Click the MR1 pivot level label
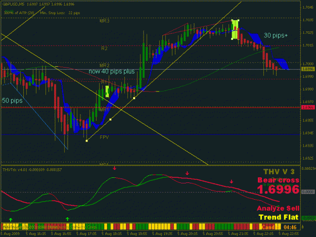 (104, 110)
